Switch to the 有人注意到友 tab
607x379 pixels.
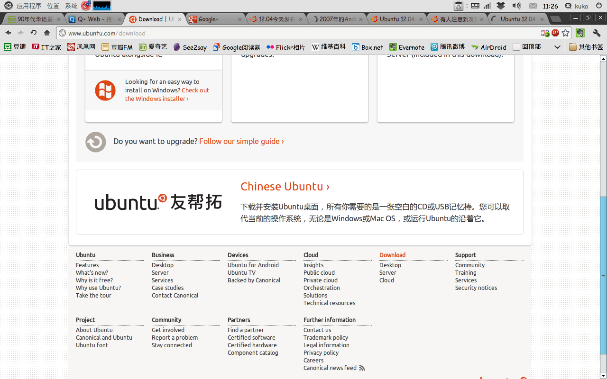click(458, 19)
